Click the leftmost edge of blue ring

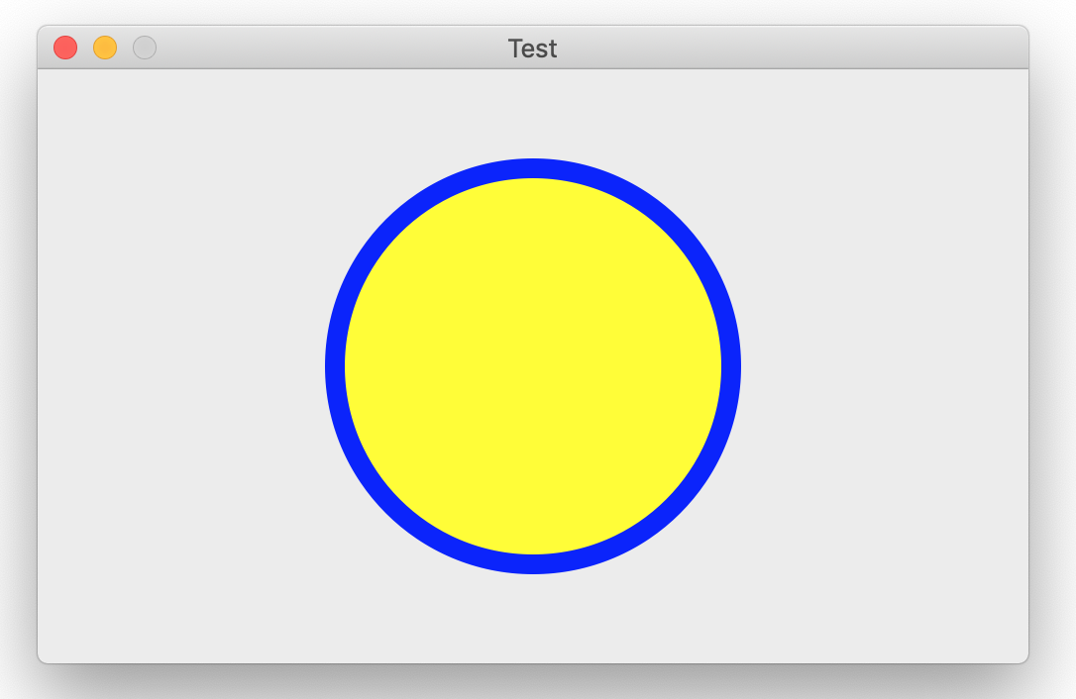click(x=335, y=366)
